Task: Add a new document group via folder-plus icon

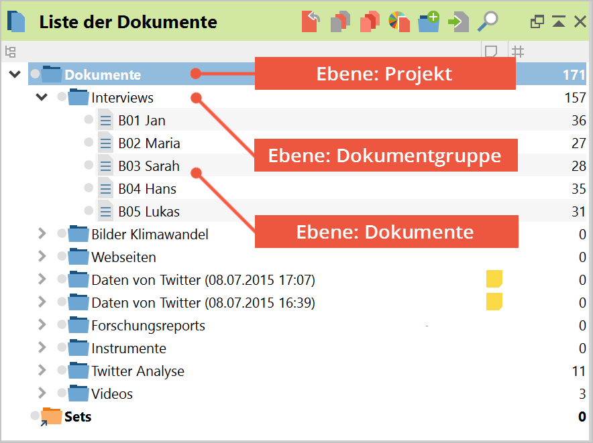Action: (429, 21)
